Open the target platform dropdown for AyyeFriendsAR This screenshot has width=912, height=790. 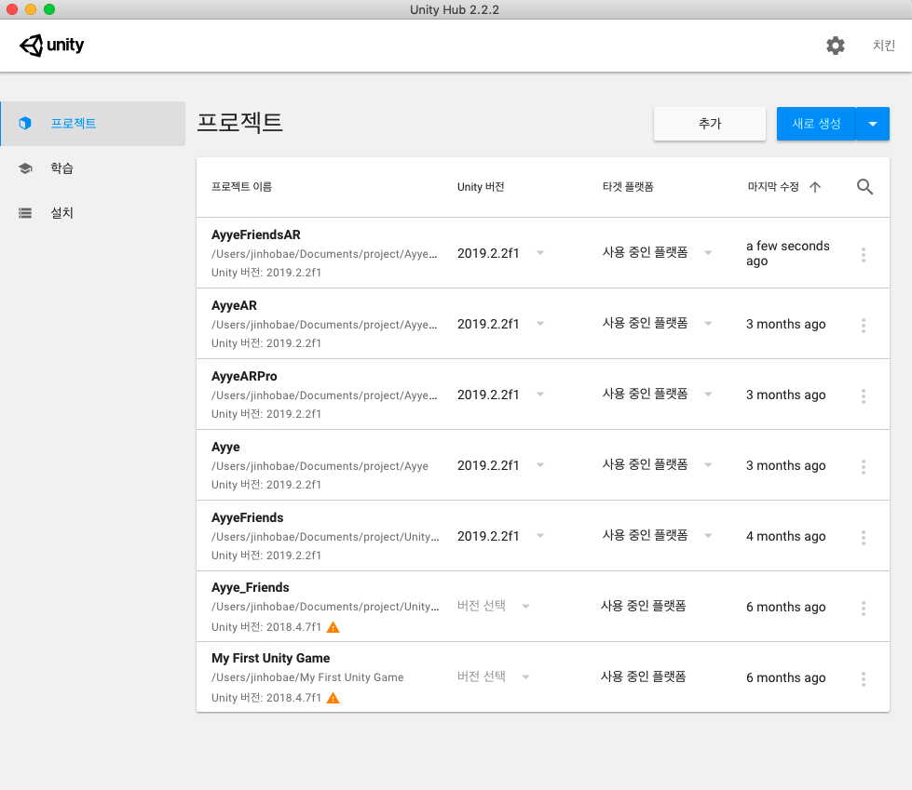658,252
